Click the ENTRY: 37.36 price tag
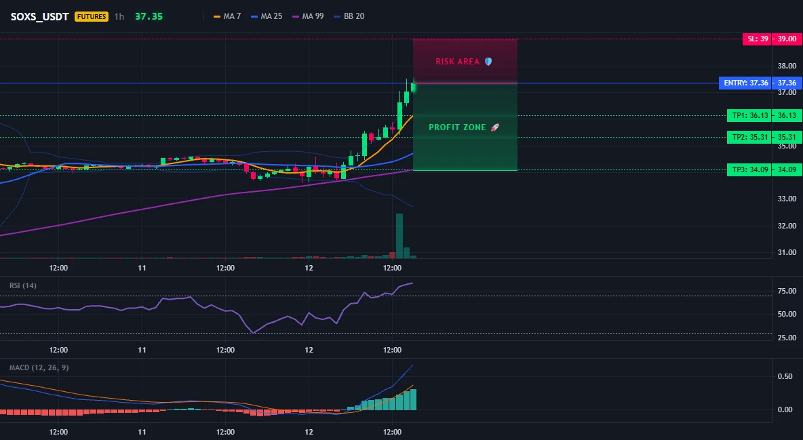The image size is (803, 440). tap(745, 83)
